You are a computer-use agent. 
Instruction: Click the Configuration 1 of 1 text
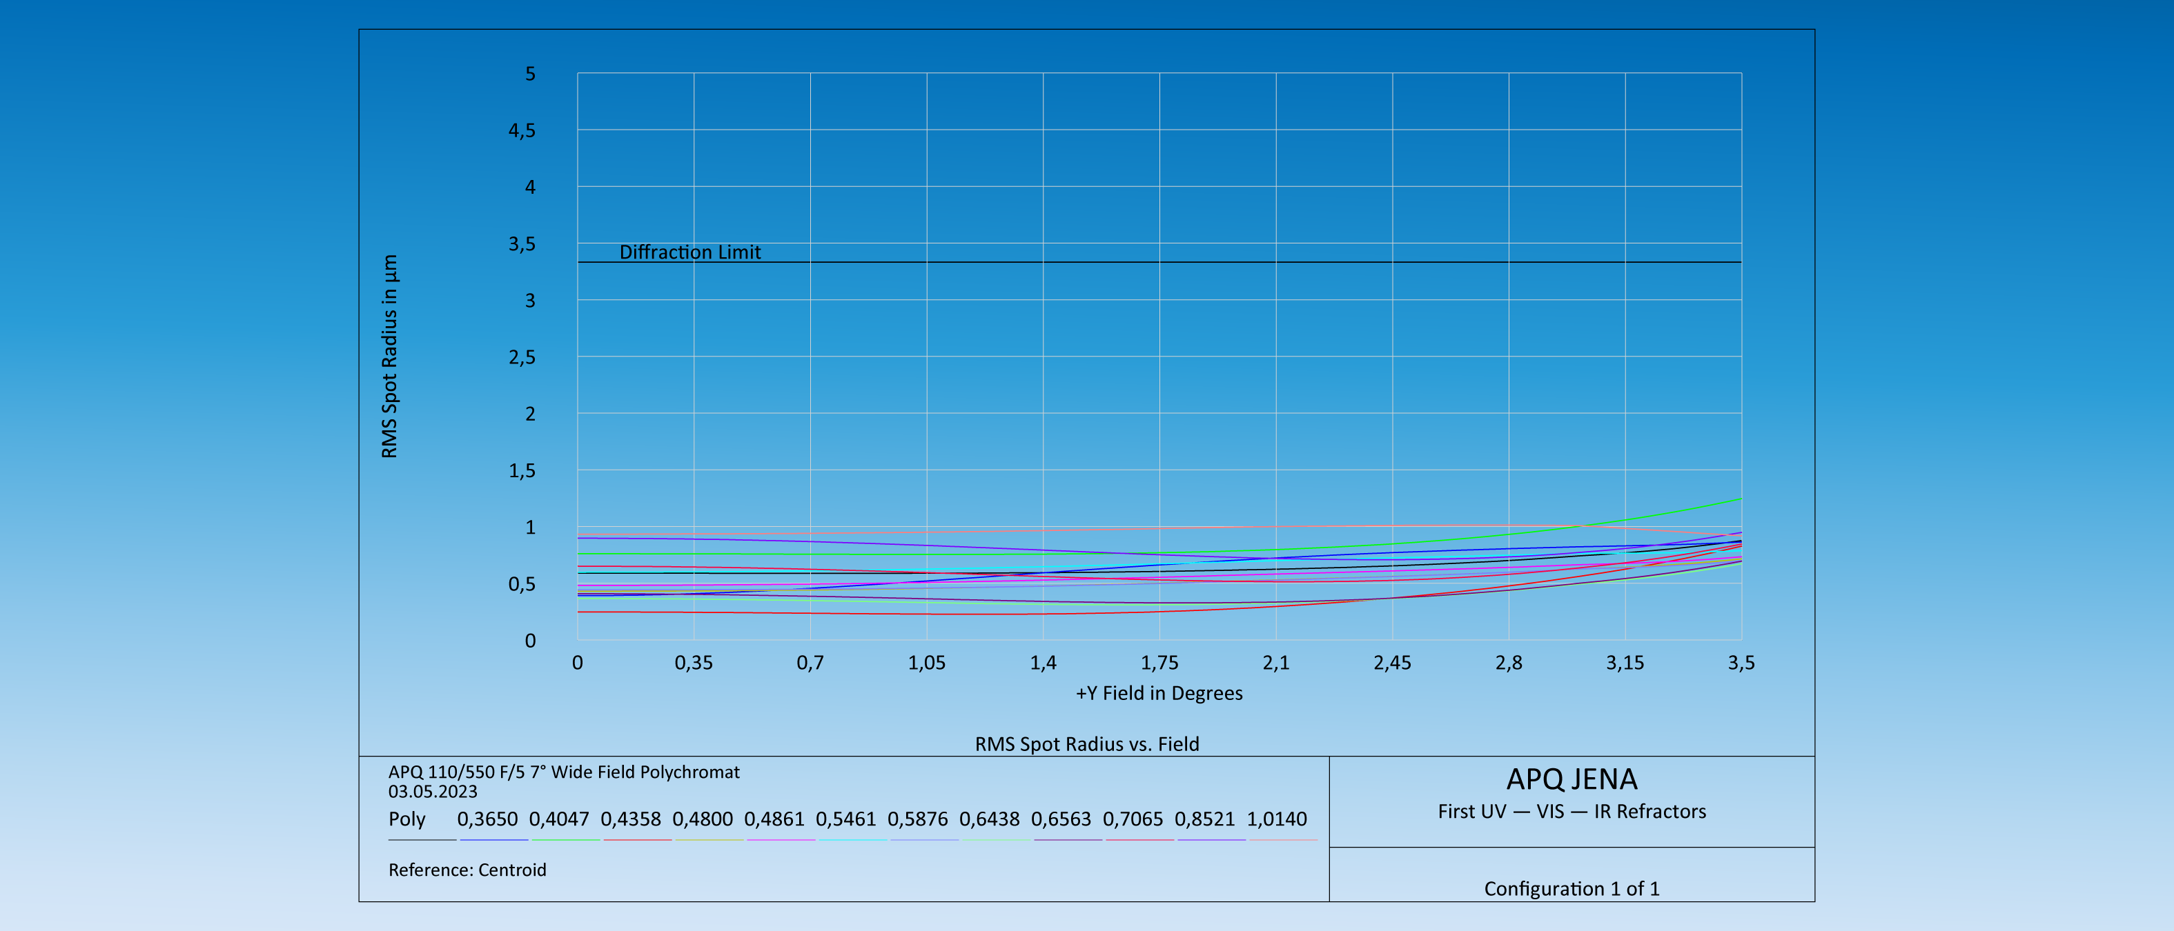tap(1571, 889)
